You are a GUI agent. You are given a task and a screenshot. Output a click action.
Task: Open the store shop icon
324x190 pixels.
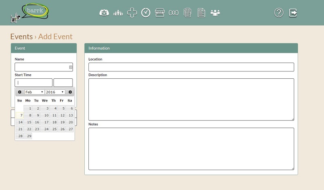[x=160, y=13]
